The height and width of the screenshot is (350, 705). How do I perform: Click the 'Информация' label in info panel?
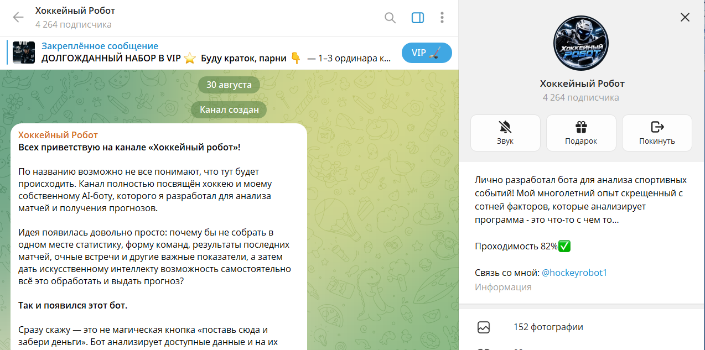[x=503, y=288]
